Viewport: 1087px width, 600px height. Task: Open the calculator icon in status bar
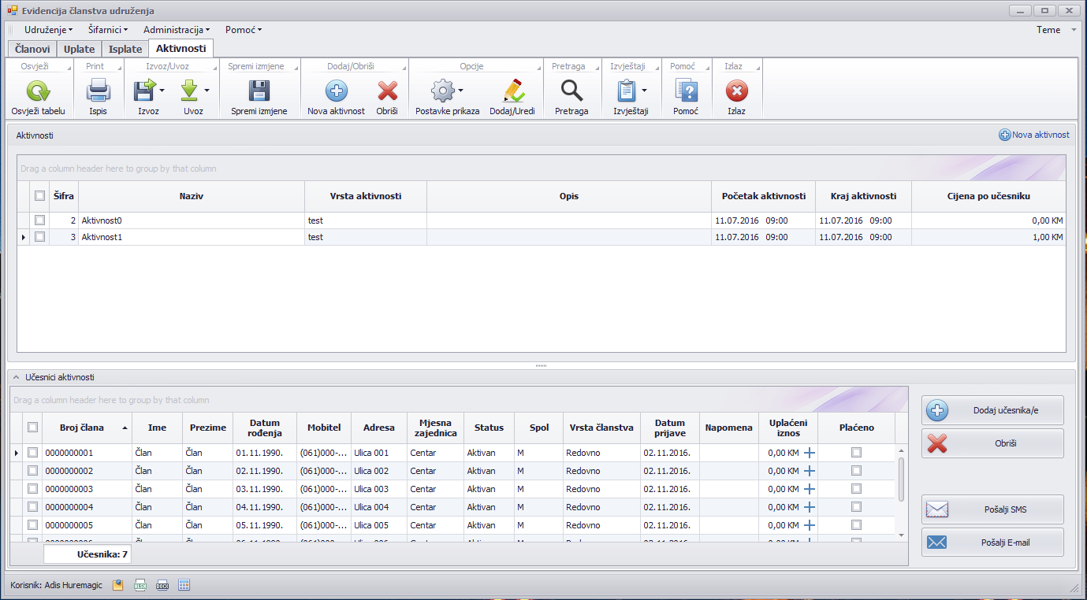[184, 585]
